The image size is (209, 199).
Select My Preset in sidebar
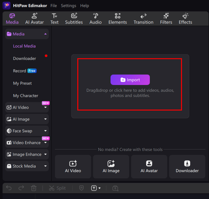tap(22, 83)
